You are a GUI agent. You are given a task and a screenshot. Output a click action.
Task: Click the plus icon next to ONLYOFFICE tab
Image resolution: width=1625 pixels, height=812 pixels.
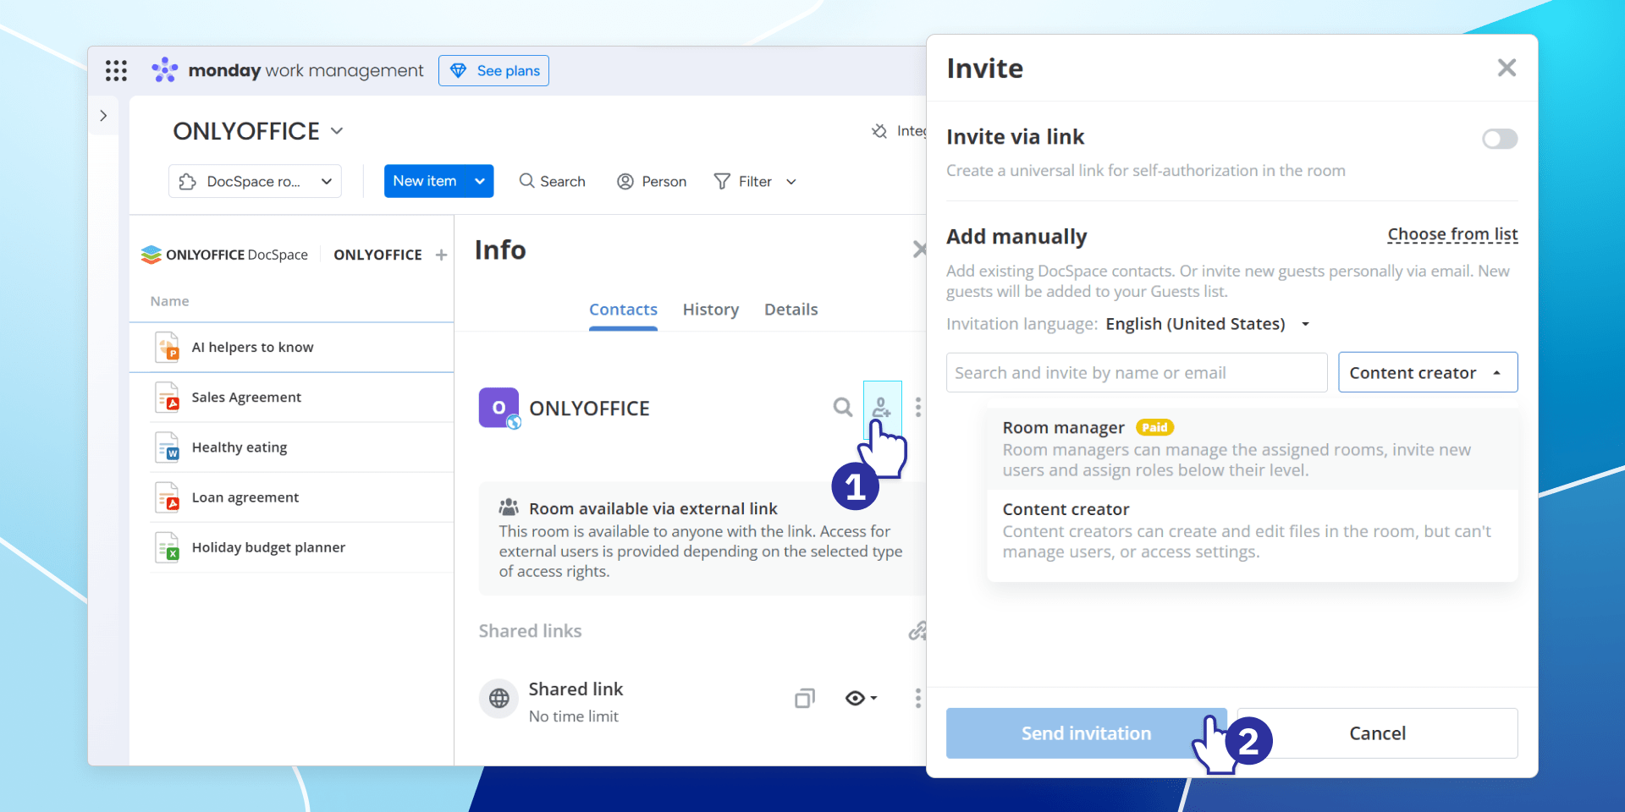(x=441, y=255)
